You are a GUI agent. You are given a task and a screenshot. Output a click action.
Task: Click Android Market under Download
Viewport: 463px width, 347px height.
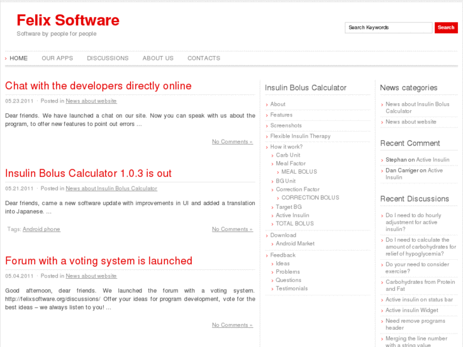click(x=295, y=243)
